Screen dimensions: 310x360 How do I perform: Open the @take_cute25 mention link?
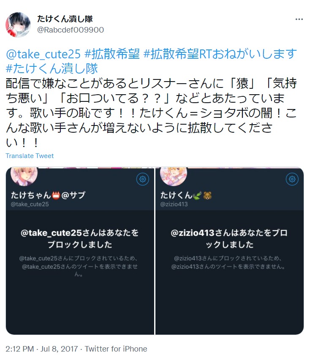(x=43, y=54)
